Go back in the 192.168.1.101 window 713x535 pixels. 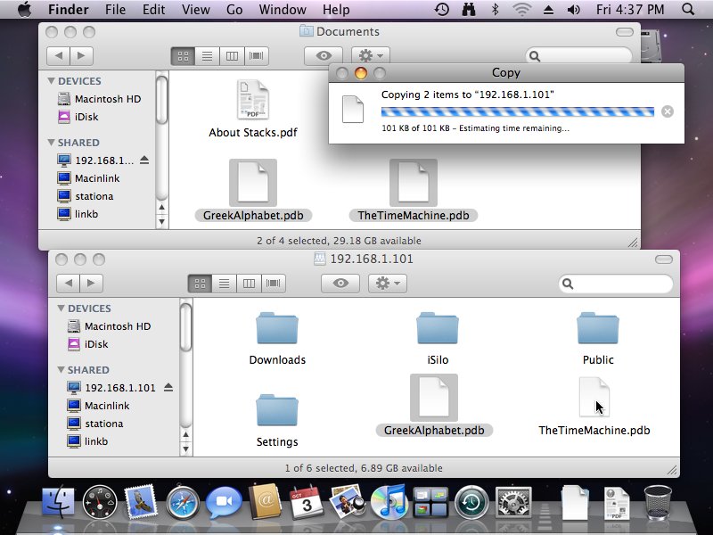point(68,284)
